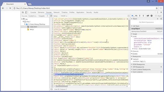This screenshot has width=164, height=92.
Task: Enable the Async checkbox
Action: [156, 16]
